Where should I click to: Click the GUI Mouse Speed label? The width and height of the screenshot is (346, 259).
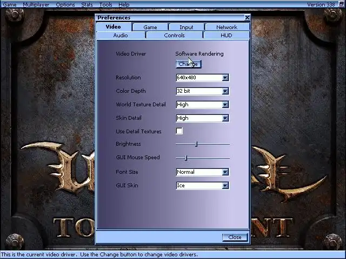[138, 158]
